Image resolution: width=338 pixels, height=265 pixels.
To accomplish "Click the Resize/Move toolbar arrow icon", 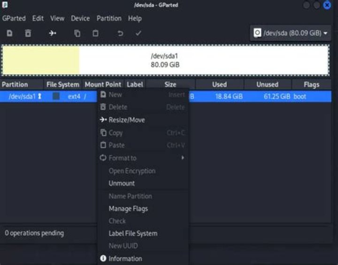I will 53,33.
